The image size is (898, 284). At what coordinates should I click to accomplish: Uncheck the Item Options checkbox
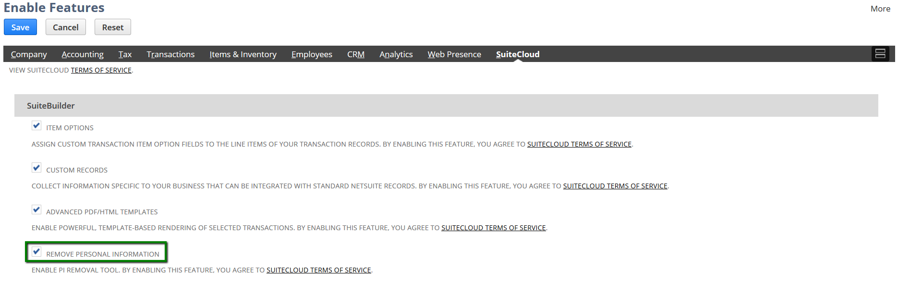point(36,126)
